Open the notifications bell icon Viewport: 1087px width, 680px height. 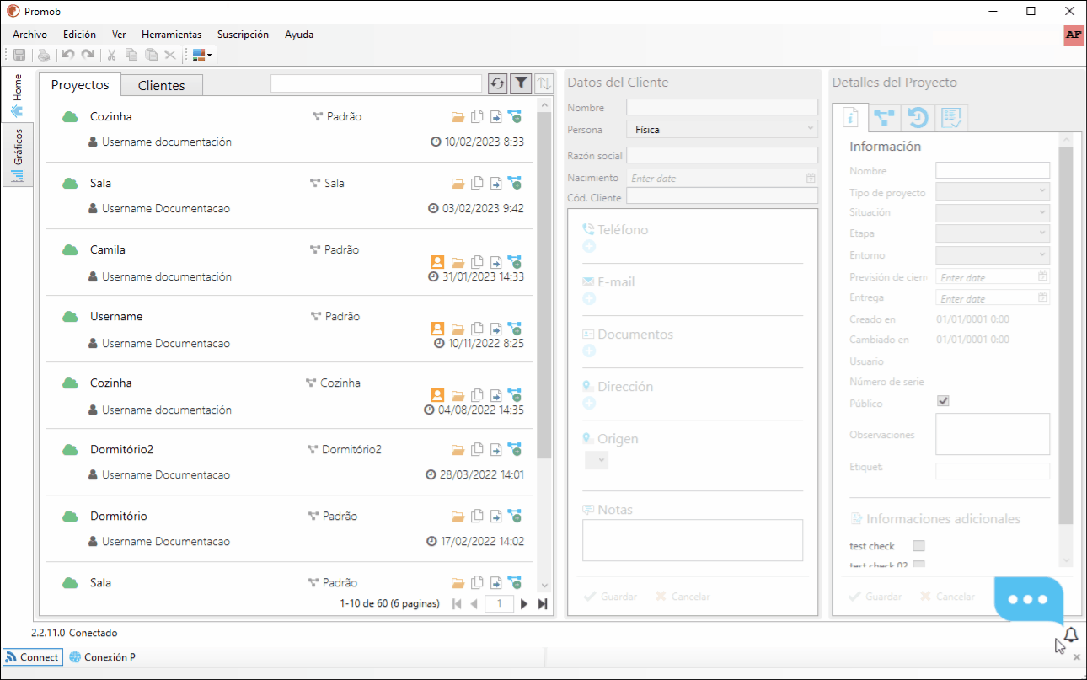(1071, 635)
